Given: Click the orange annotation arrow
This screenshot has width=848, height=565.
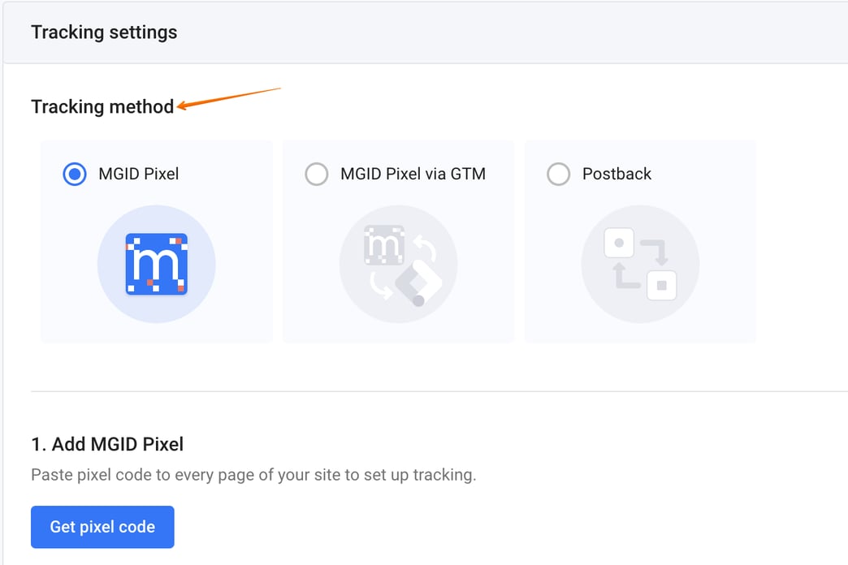Looking at the screenshot, I should coord(227,97).
